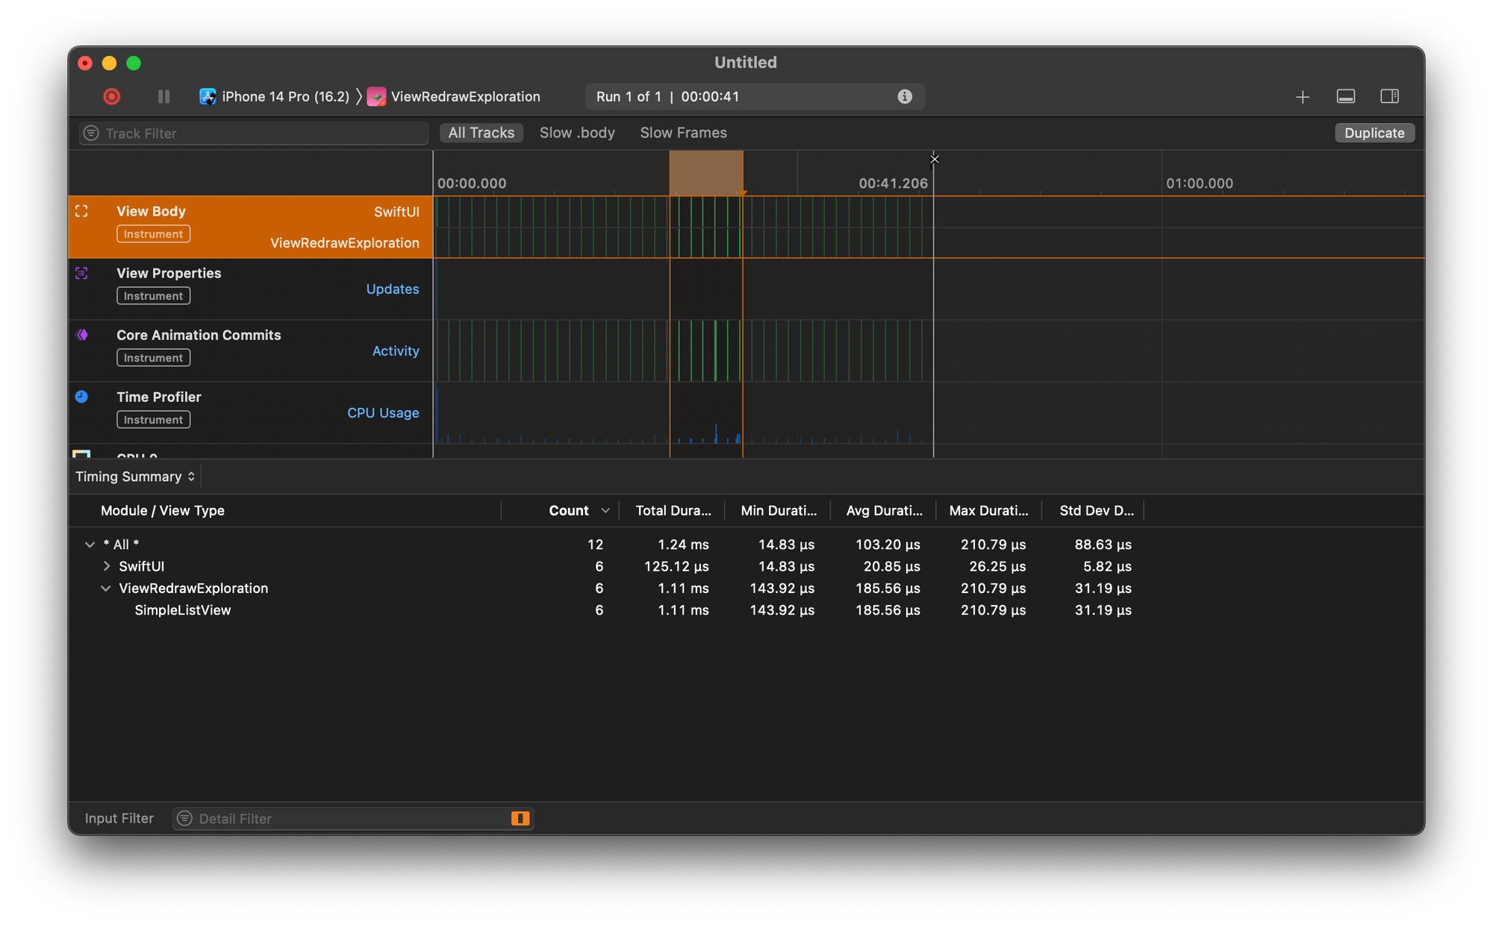This screenshot has width=1493, height=925.
Task: Select the SimpleListView row
Action: coord(746,609)
